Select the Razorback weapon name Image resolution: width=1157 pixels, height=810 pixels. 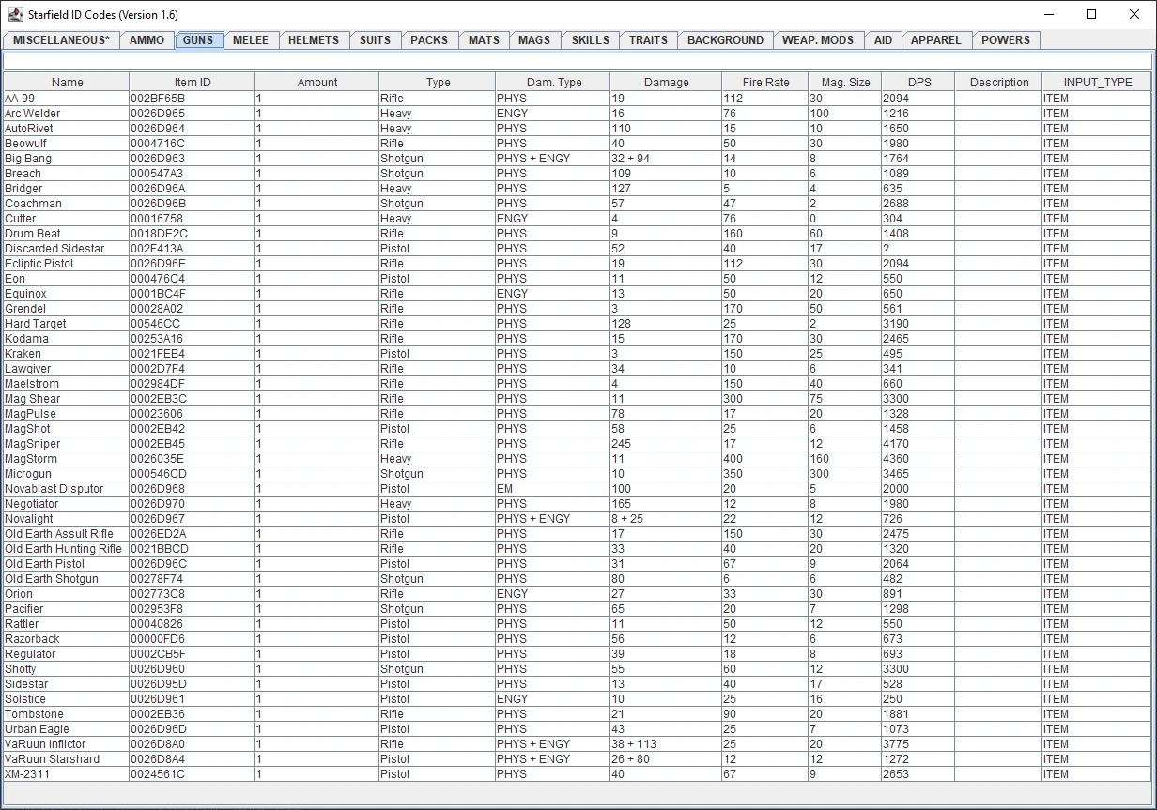32,639
